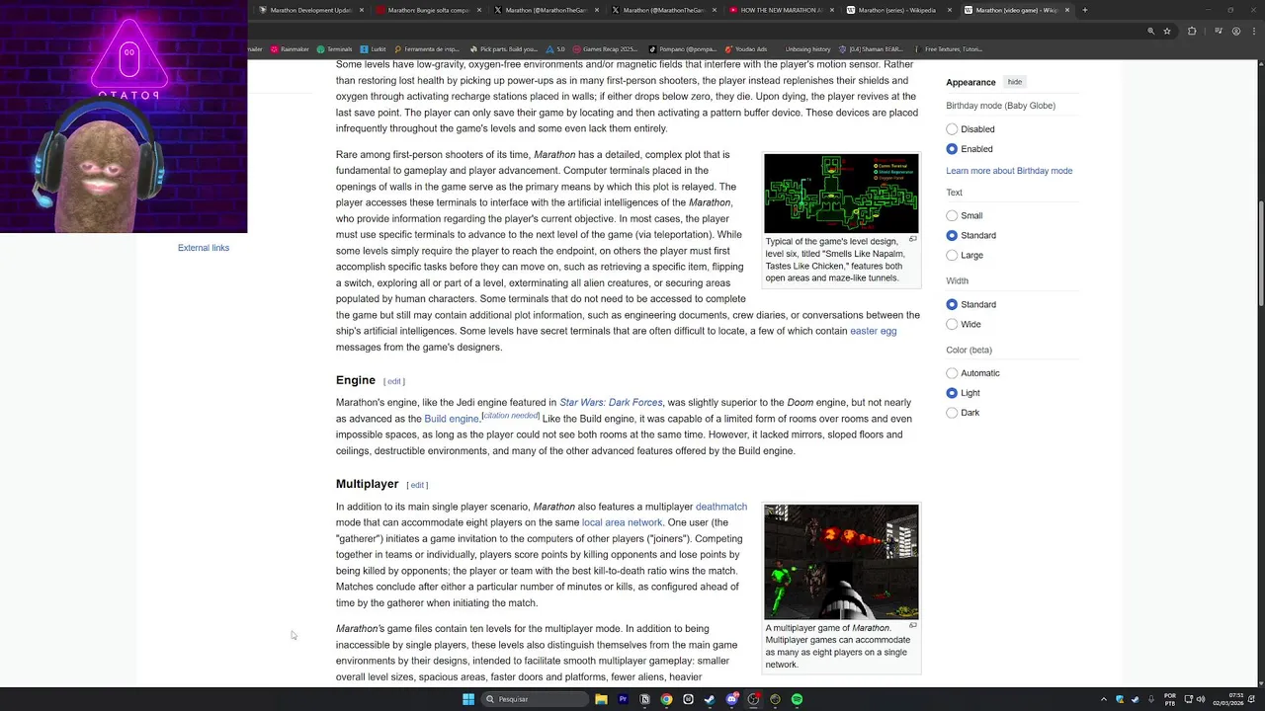
Task: Open Spotify from the taskbar
Action: [x=797, y=699]
